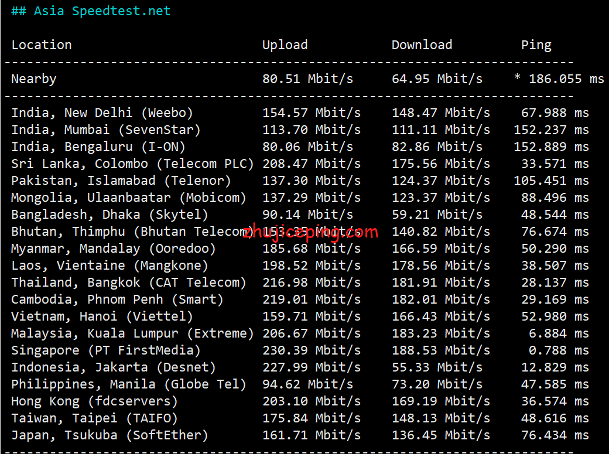
Task: Select "Thailand, Bangkok (CAT Telecom)" location
Action: 129,283
